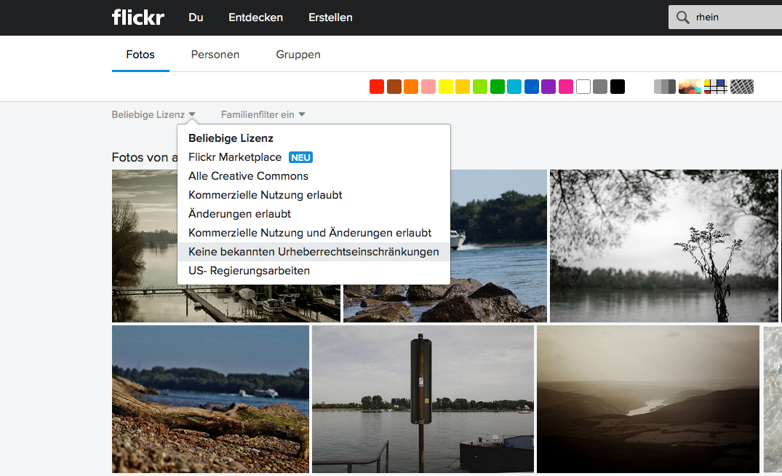Select Änderungen erlaubt option

[x=314, y=214]
